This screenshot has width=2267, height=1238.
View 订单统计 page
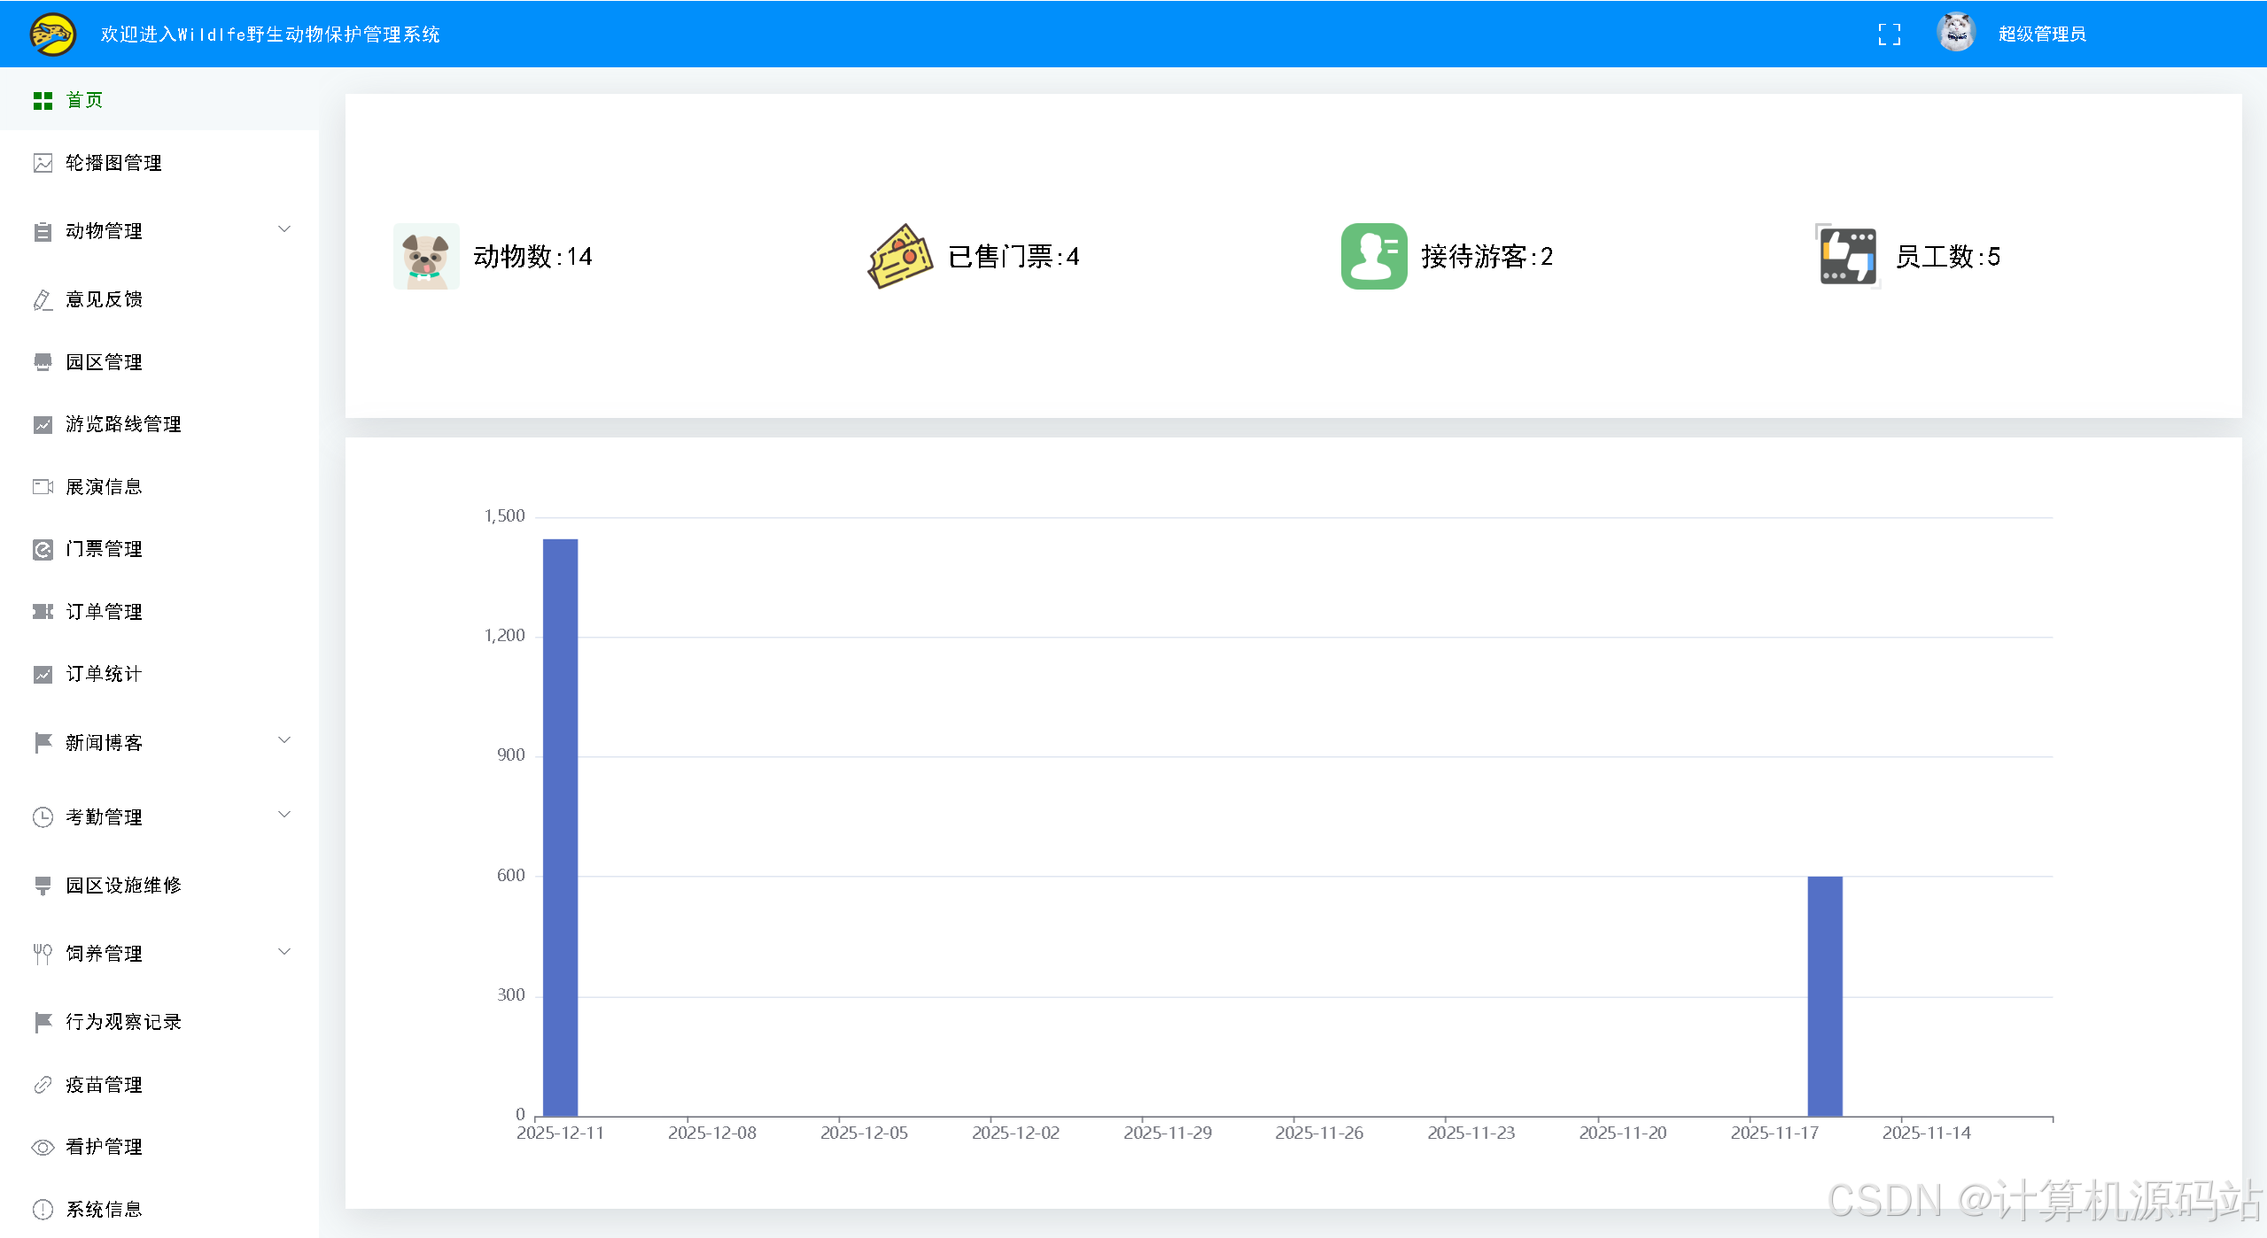[159, 674]
